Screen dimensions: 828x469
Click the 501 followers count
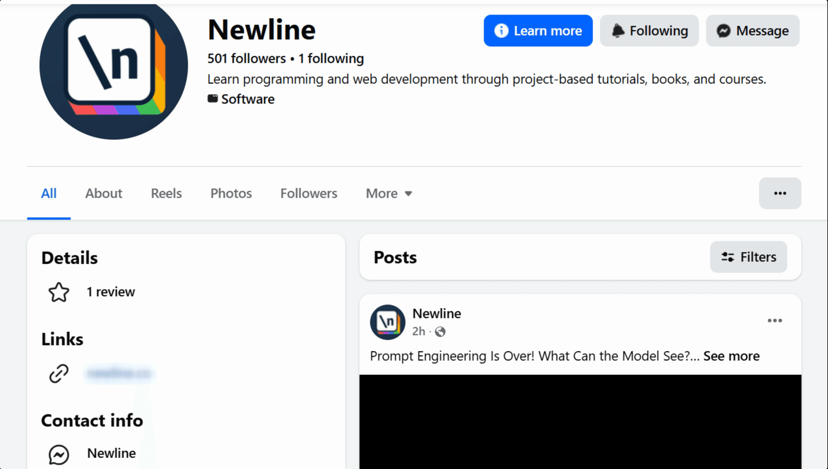tap(246, 59)
